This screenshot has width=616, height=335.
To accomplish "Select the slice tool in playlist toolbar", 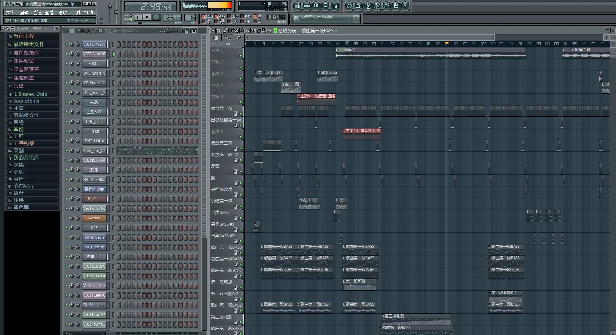I will coord(253,31).
